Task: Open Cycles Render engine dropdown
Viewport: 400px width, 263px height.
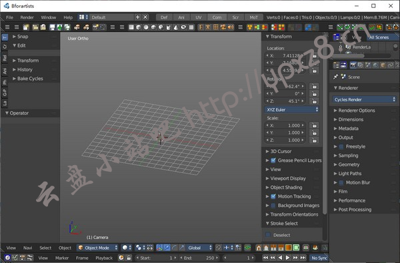Action: [x=365, y=99]
